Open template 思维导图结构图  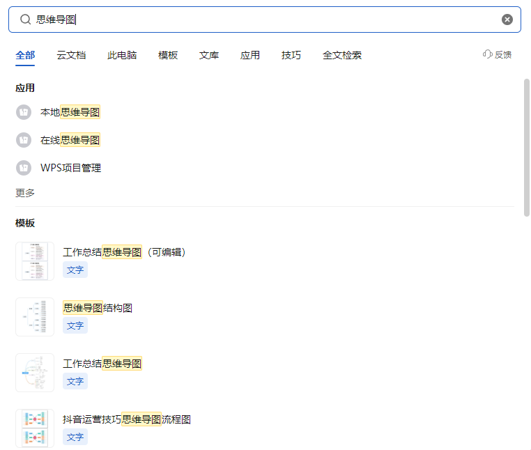(x=98, y=308)
